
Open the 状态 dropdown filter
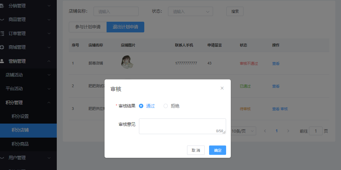pos(190,11)
